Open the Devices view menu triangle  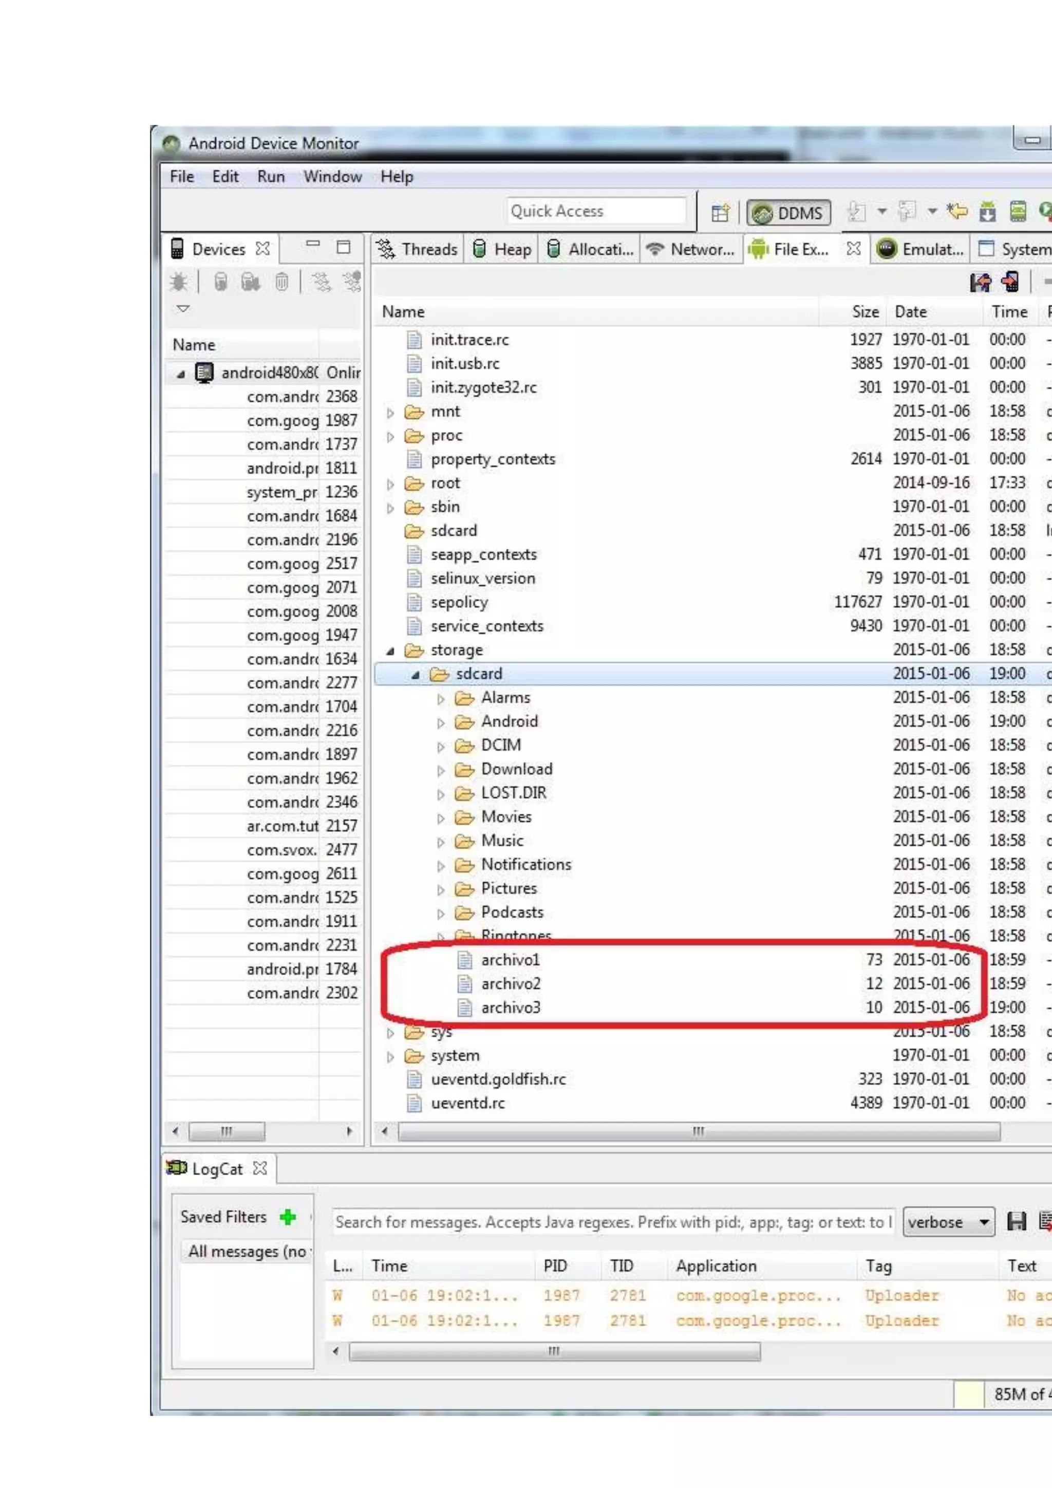click(x=183, y=308)
